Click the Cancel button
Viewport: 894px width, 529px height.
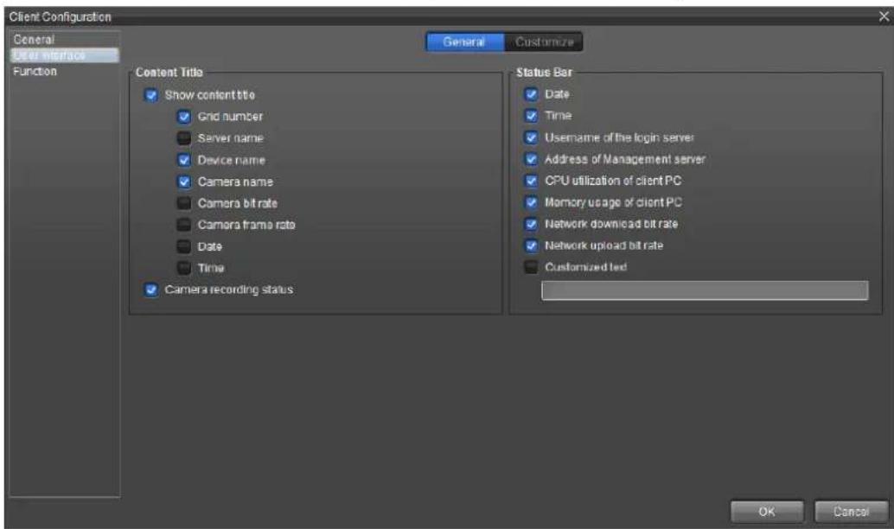[x=851, y=512]
